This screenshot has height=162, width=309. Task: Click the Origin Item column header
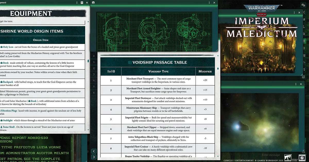[41, 40]
